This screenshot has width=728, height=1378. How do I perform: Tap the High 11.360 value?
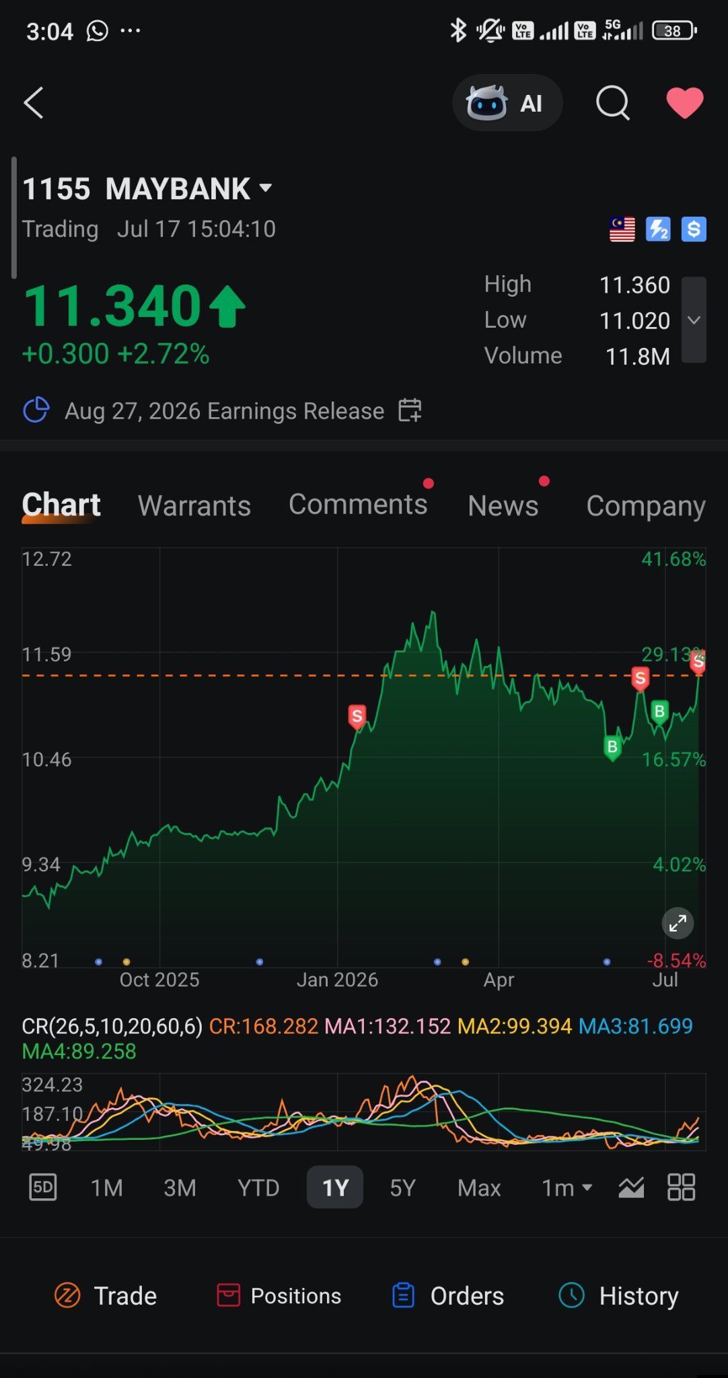point(634,285)
